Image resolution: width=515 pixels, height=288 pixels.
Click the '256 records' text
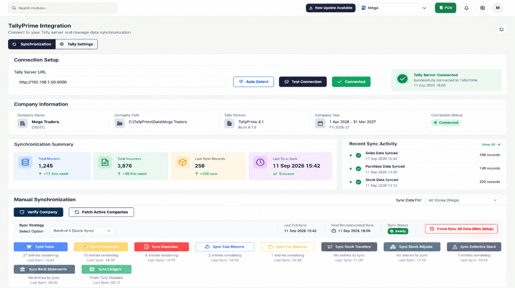(x=490, y=155)
